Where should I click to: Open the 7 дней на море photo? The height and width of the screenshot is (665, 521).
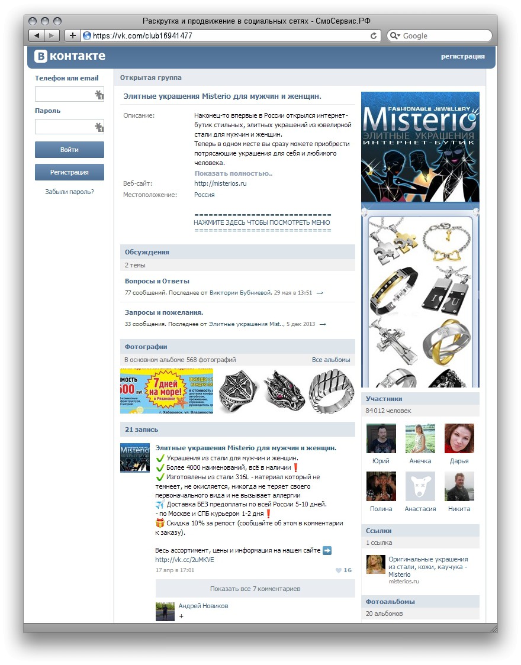167,391
